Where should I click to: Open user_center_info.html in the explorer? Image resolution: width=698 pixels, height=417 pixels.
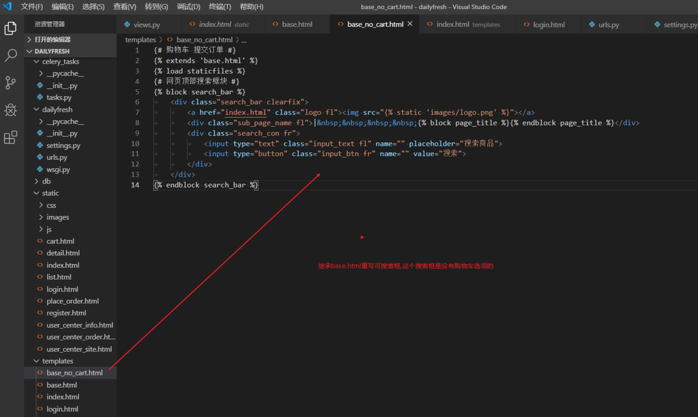70,325
